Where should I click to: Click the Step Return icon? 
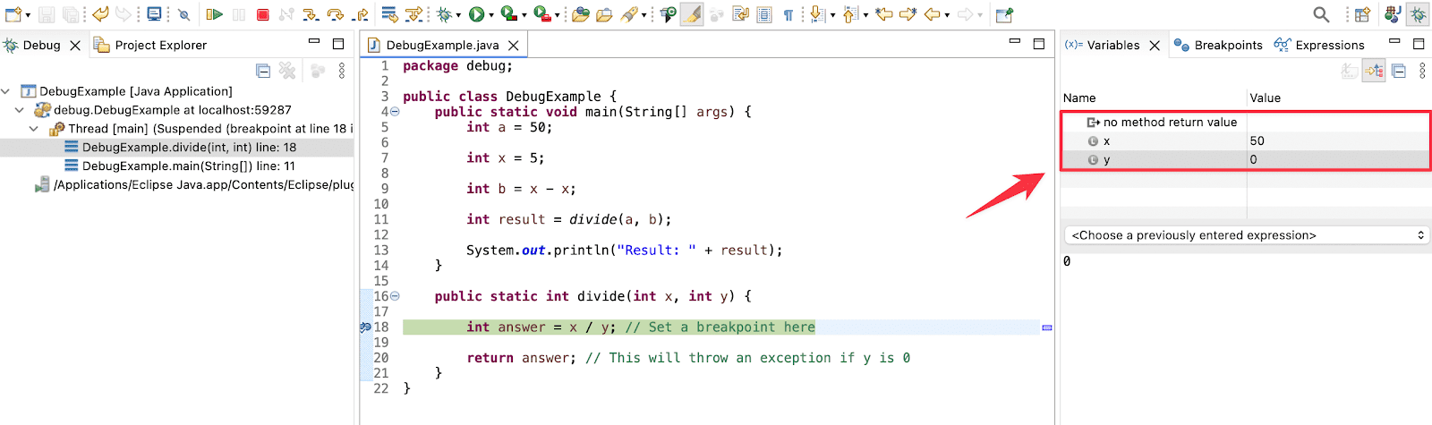click(x=361, y=14)
